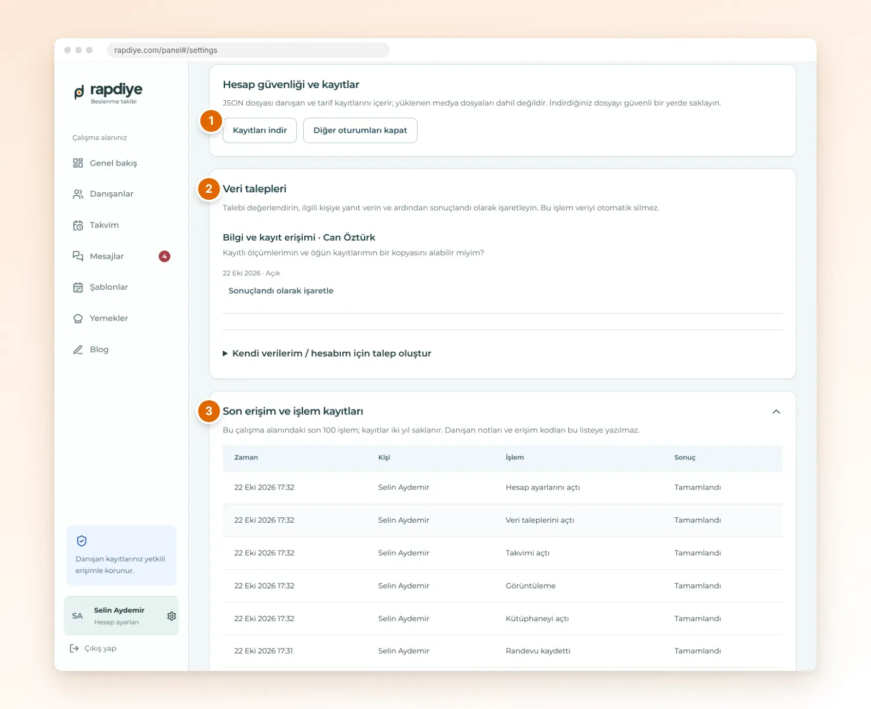Open Takvim calendar icon
This screenshot has width=871, height=709.
click(x=78, y=225)
